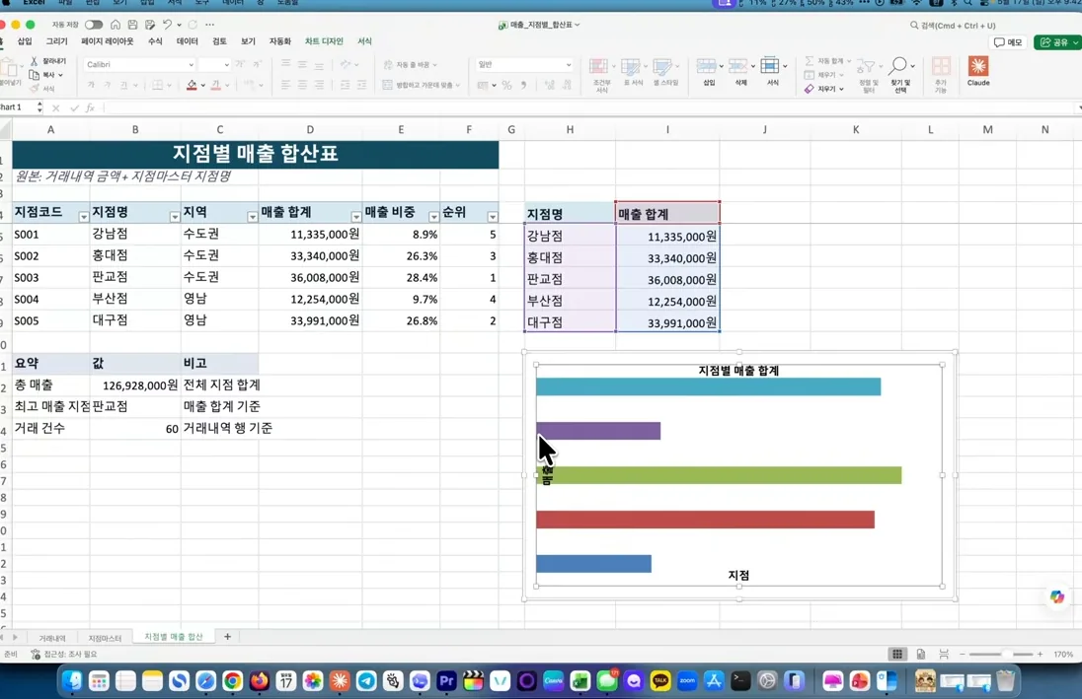The height and width of the screenshot is (699, 1082).
Task: Open Finder from the Dock
Action: tap(72, 681)
